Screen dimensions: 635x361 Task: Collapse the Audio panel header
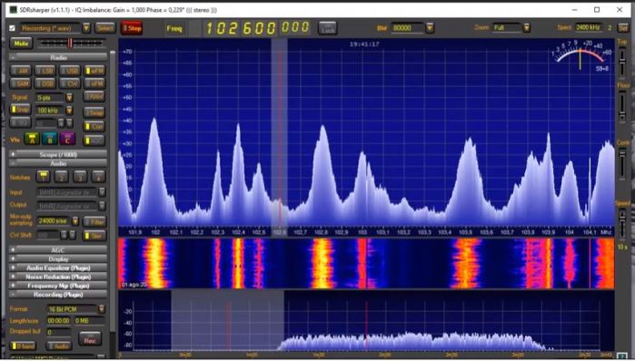point(58,164)
